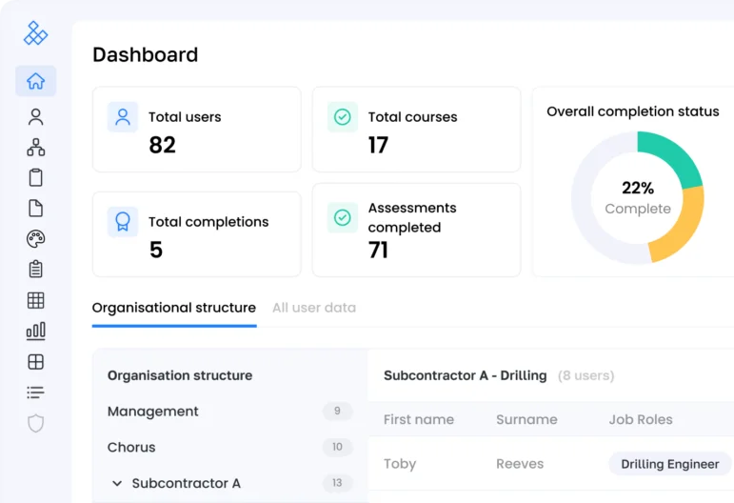Click the Organisation structure panel heading

point(180,375)
